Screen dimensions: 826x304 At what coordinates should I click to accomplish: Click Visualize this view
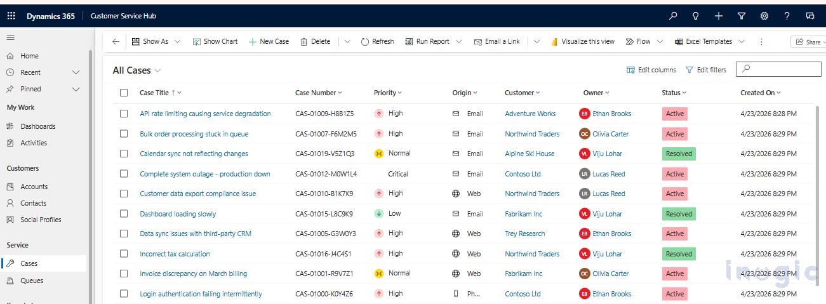coord(582,41)
